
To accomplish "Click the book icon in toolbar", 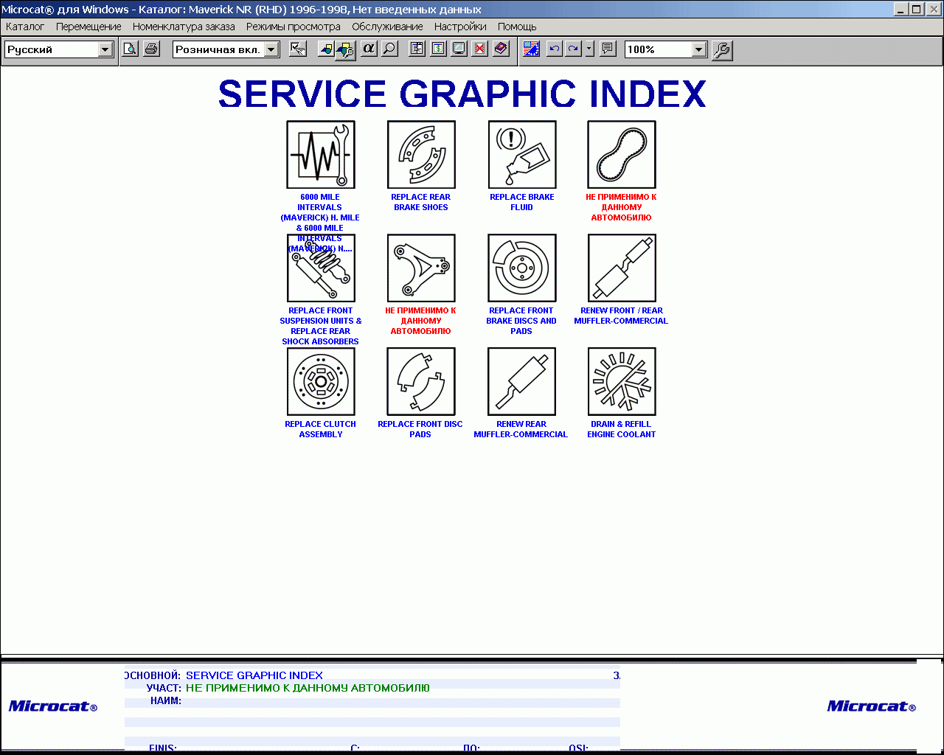I will coord(501,49).
